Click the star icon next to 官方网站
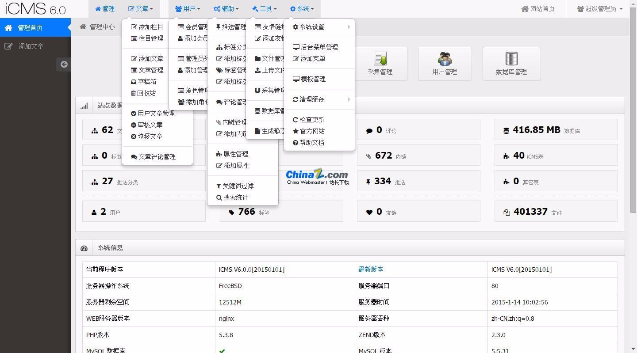This screenshot has height=353, width=637. point(295,131)
